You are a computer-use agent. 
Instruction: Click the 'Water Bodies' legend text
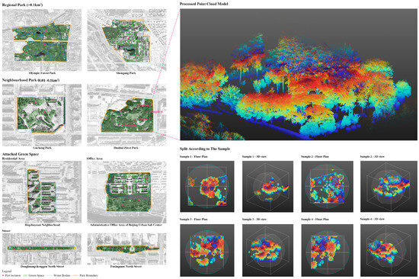[62, 275]
